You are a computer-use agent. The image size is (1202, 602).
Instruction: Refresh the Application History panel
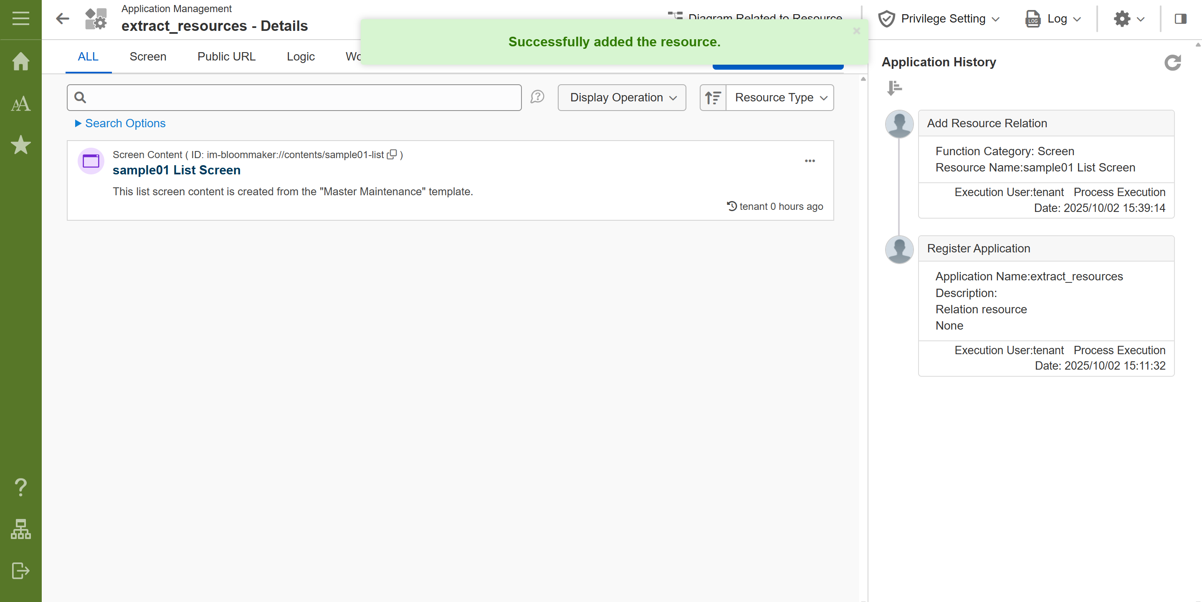point(1172,62)
